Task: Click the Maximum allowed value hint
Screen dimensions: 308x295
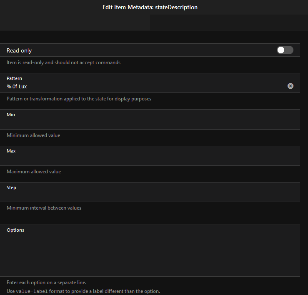Action: click(x=34, y=172)
